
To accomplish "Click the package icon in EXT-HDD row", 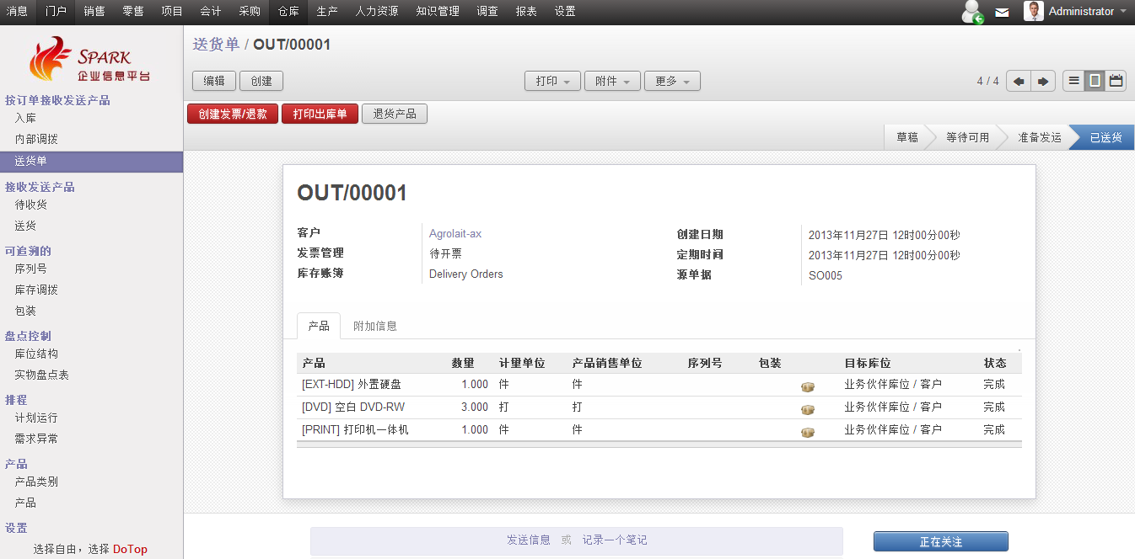I will [x=807, y=386].
